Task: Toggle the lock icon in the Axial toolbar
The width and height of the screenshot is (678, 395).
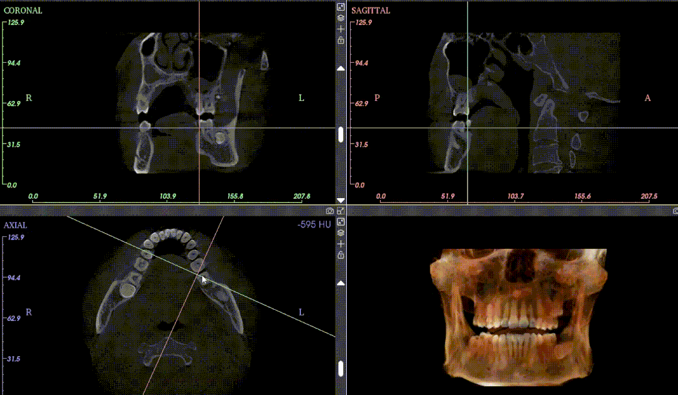Action: 341,255
